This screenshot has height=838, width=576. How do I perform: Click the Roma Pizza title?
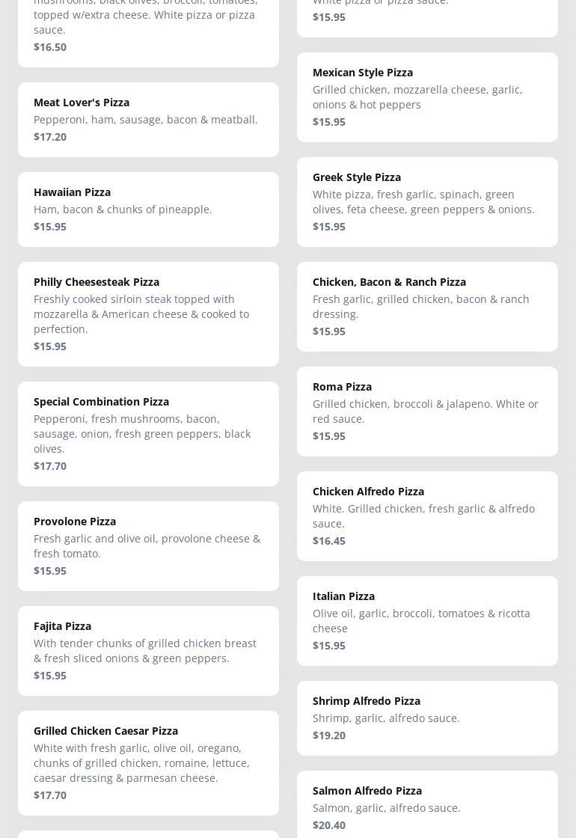pos(342,387)
